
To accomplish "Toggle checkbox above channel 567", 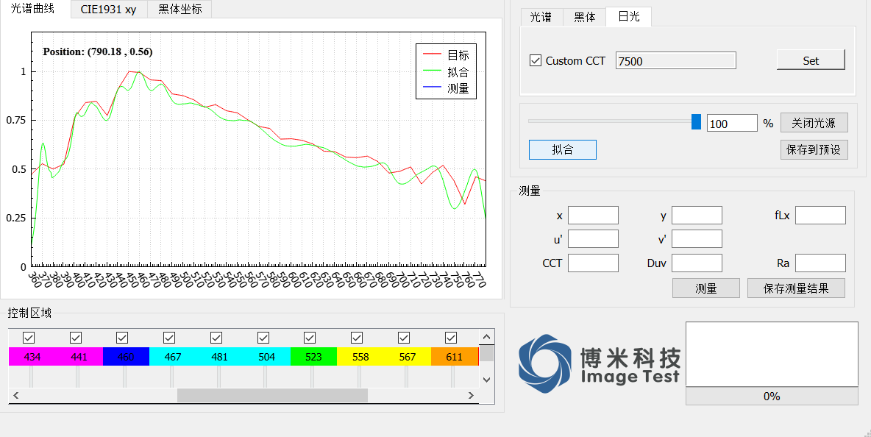I will (x=404, y=338).
